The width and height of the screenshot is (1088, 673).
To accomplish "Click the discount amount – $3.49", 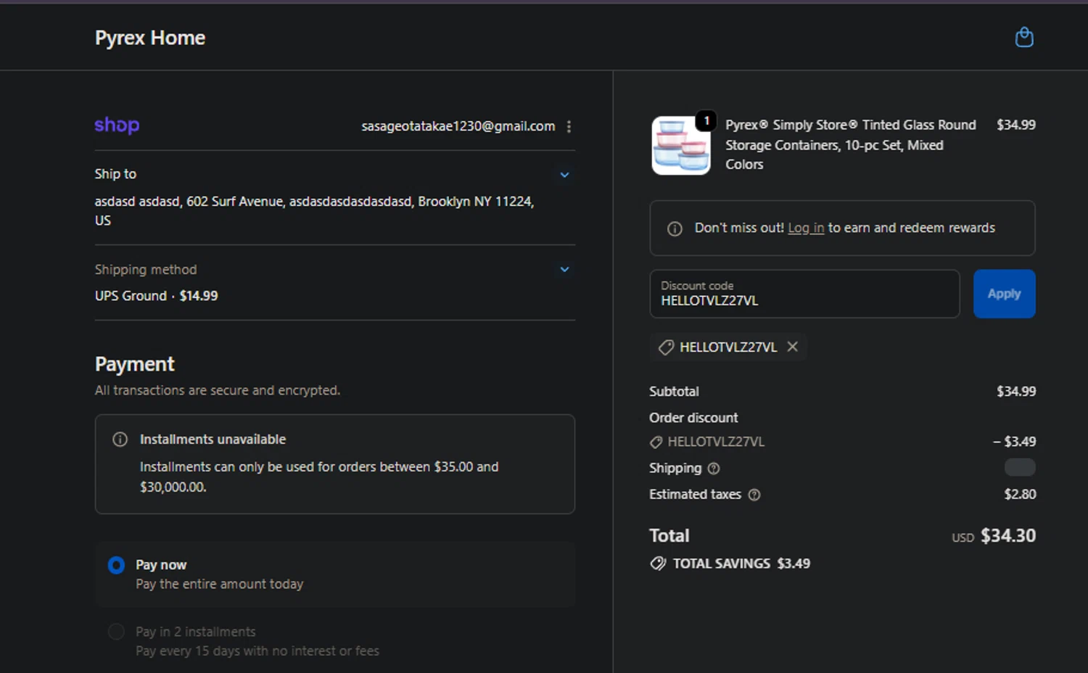I will (1014, 442).
